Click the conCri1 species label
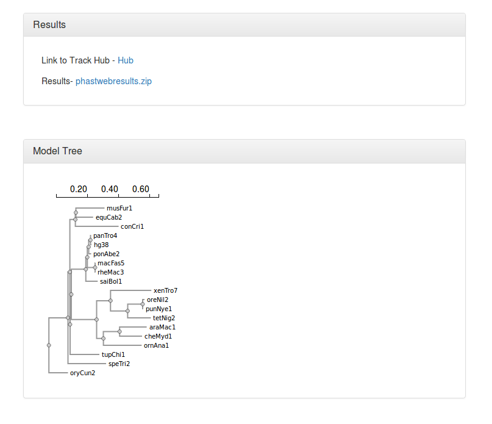Image resolution: width=492 pixels, height=424 pixels. (x=132, y=226)
